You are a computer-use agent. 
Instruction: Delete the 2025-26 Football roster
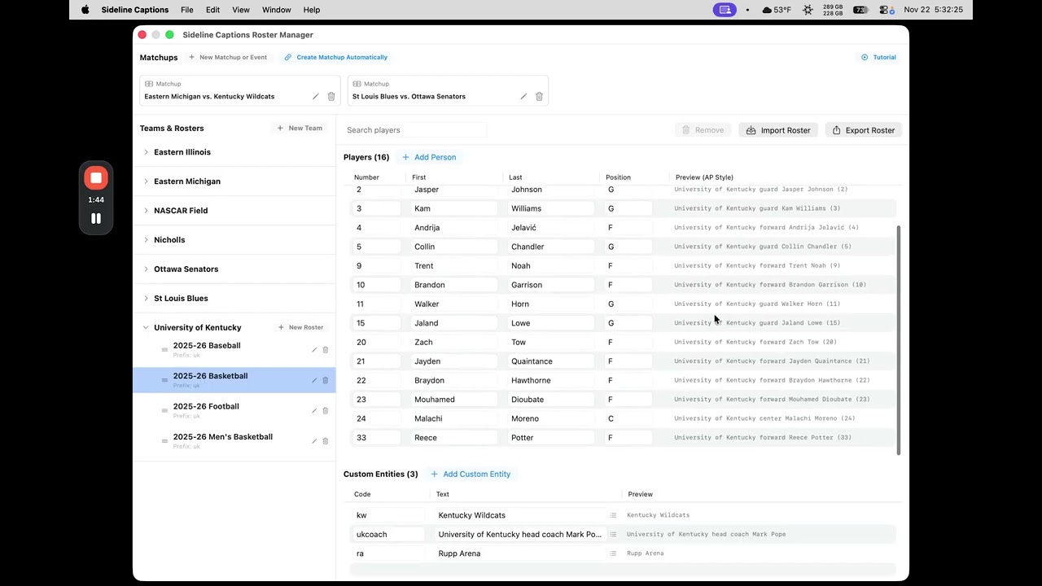coord(326,411)
